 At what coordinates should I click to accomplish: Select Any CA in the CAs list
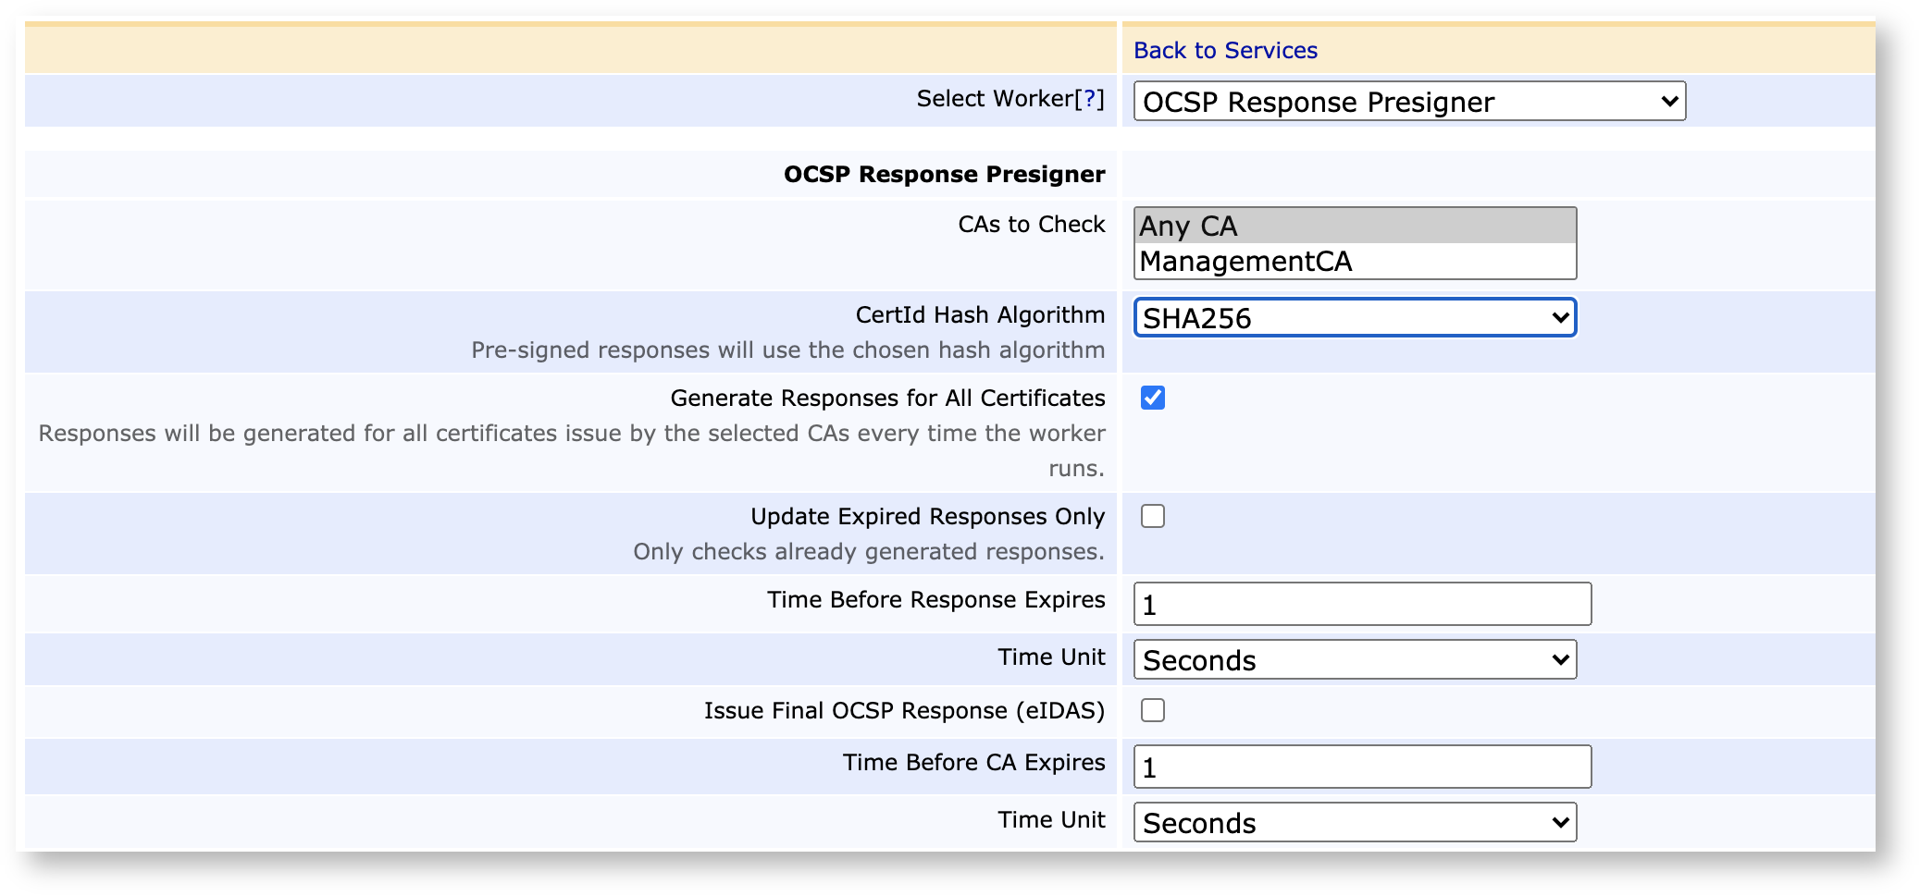click(1354, 226)
